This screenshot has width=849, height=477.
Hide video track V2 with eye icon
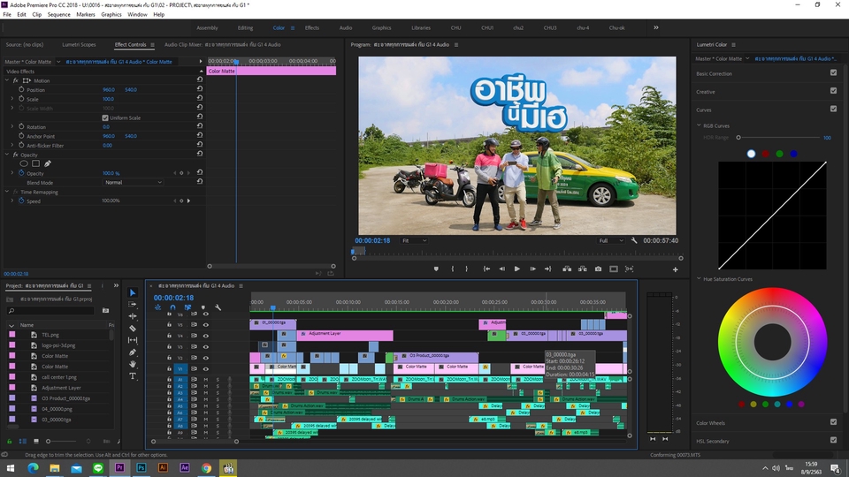click(206, 358)
